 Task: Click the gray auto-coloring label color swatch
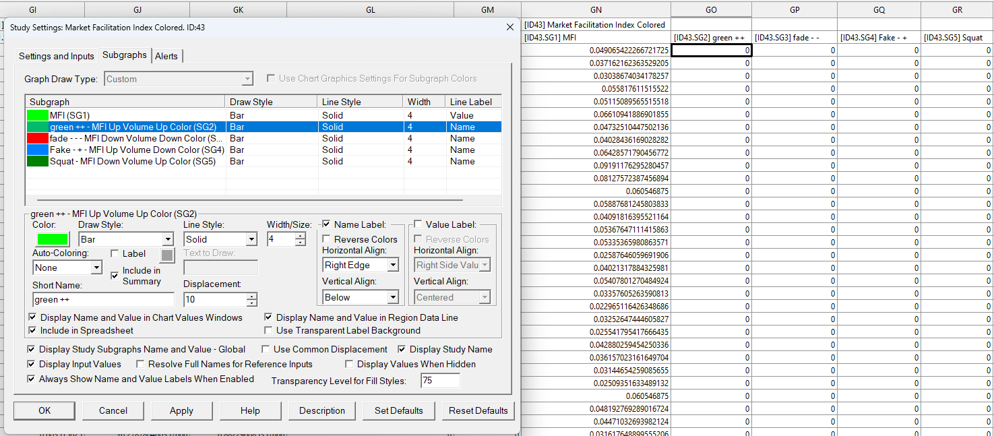pos(166,255)
